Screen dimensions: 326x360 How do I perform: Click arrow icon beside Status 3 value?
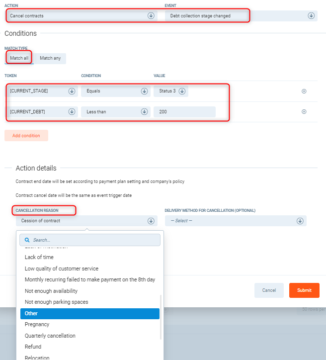(182, 91)
